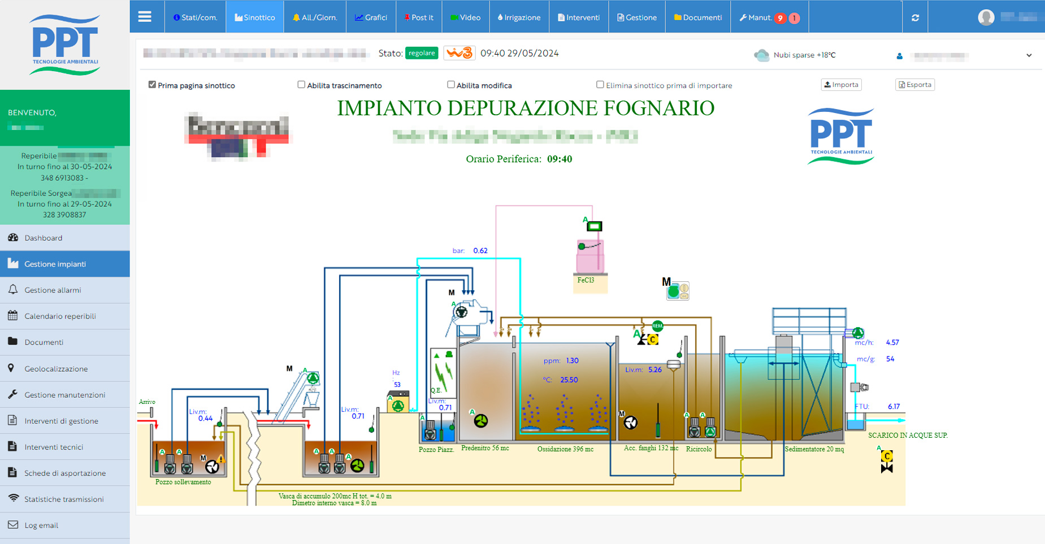Click the green REM indicator badge
Viewport: 1045px width, 544px height.
tap(657, 326)
